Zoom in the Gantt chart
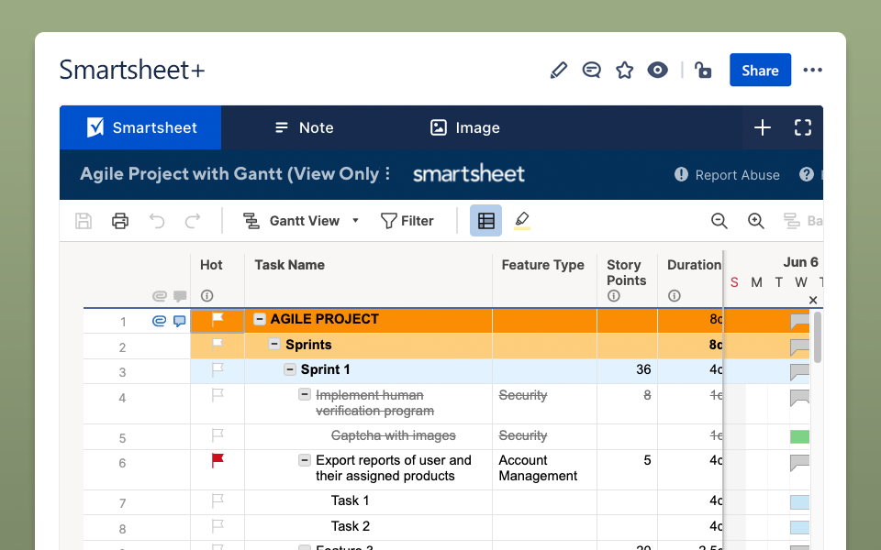Image resolution: width=881 pixels, height=550 pixels. coord(755,221)
